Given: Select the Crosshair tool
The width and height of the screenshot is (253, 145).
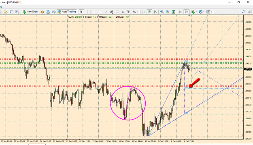Looking at the screenshot, I should point(87,12).
